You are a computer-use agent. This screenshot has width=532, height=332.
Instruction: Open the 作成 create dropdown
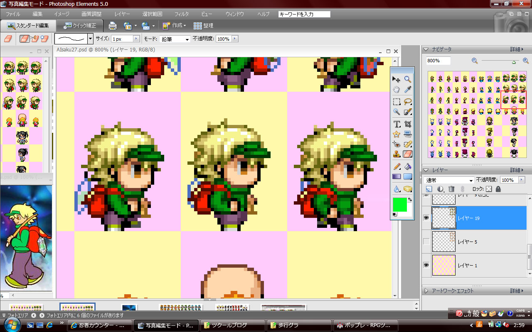click(175, 26)
